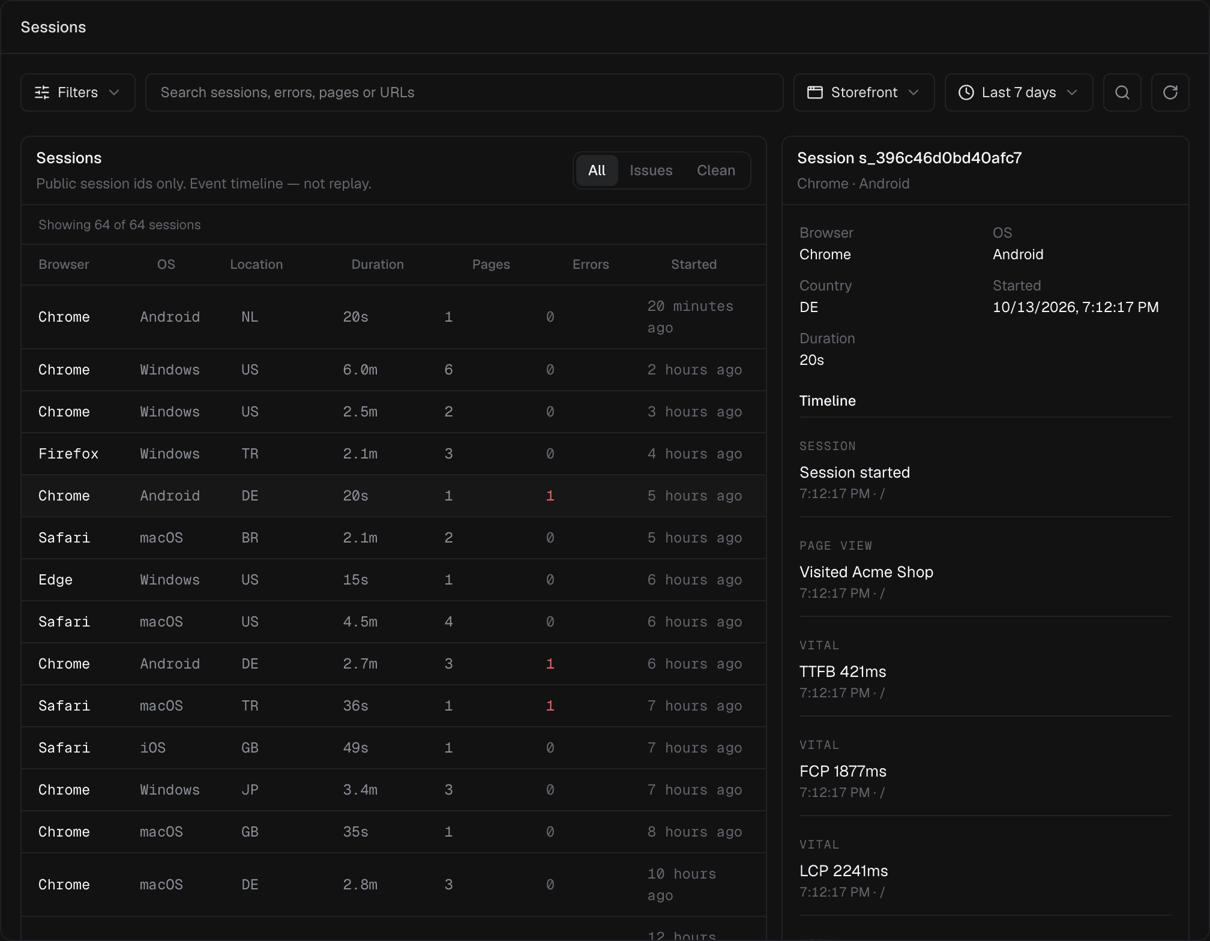The height and width of the screenshot is (941, 1210).
Task: Click the sliders icon on Filters
Action: click(x=42, y=92)
